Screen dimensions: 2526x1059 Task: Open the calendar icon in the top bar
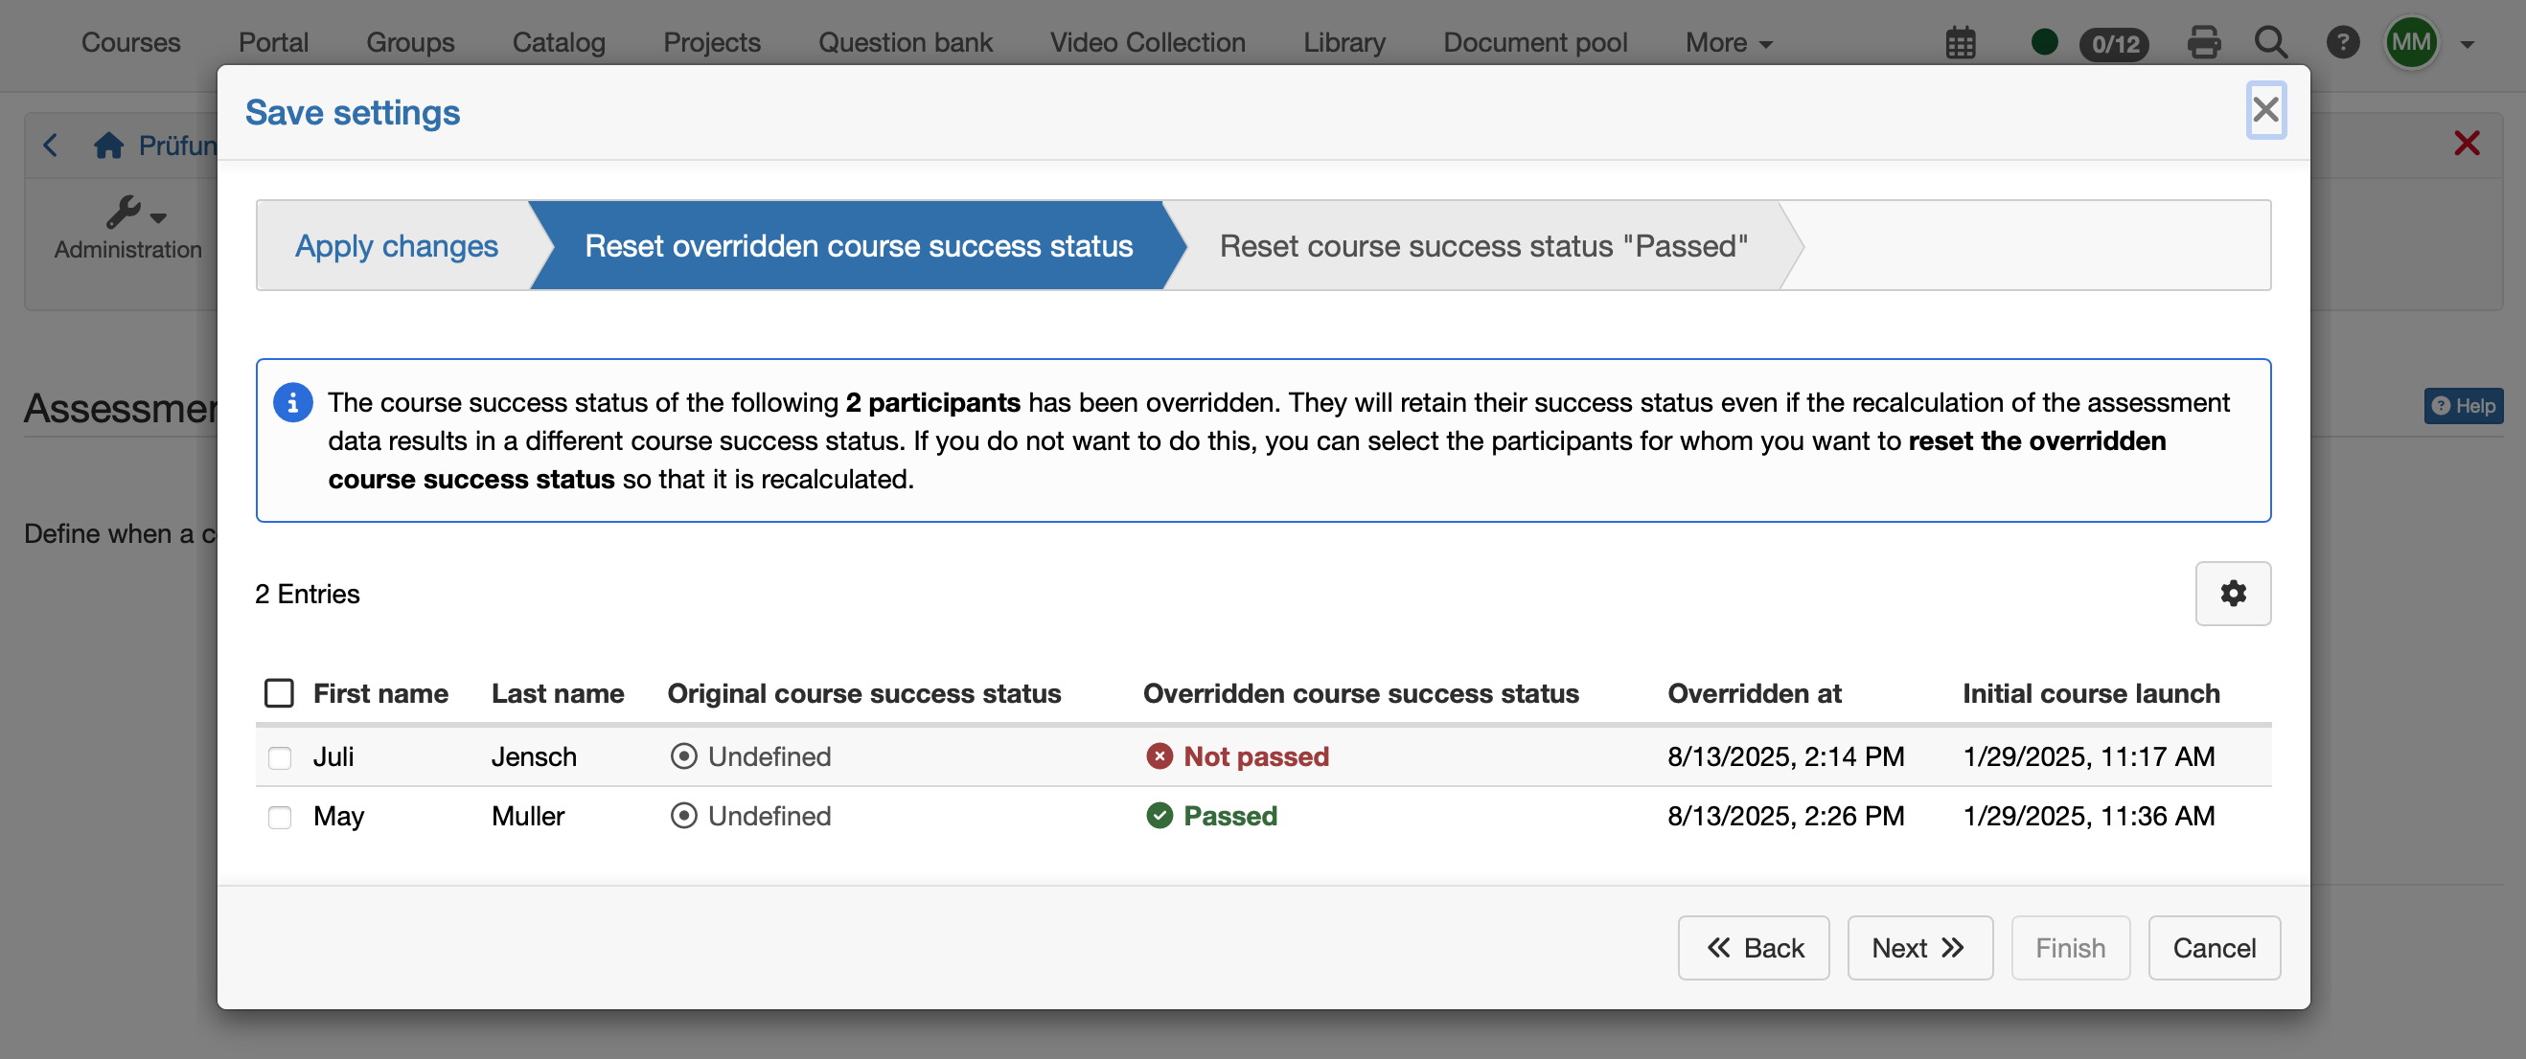click(1962, 42)
